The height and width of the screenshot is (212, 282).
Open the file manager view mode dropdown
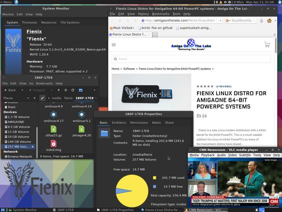click(x=94, y=90)
